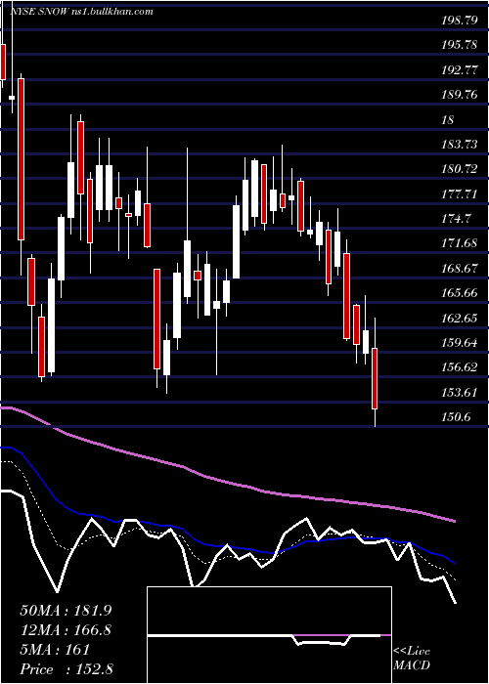This screenshot has height=684, width=489.
Task: Click the 5MA : 161 readout
Action: tap(55, 650)
